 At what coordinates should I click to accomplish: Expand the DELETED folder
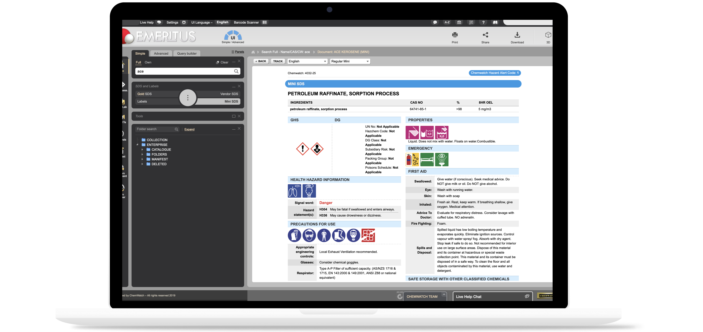click(x=142, y=164)
